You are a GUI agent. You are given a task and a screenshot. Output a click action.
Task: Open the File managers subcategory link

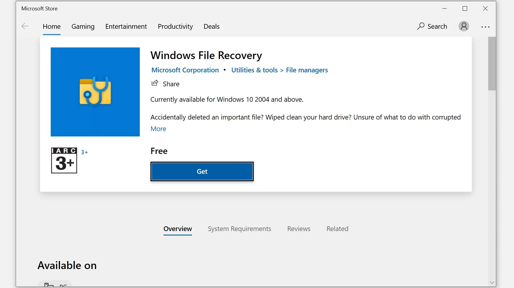[307, 70]
